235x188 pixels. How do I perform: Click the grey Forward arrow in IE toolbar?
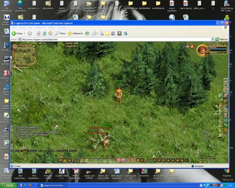30,33
